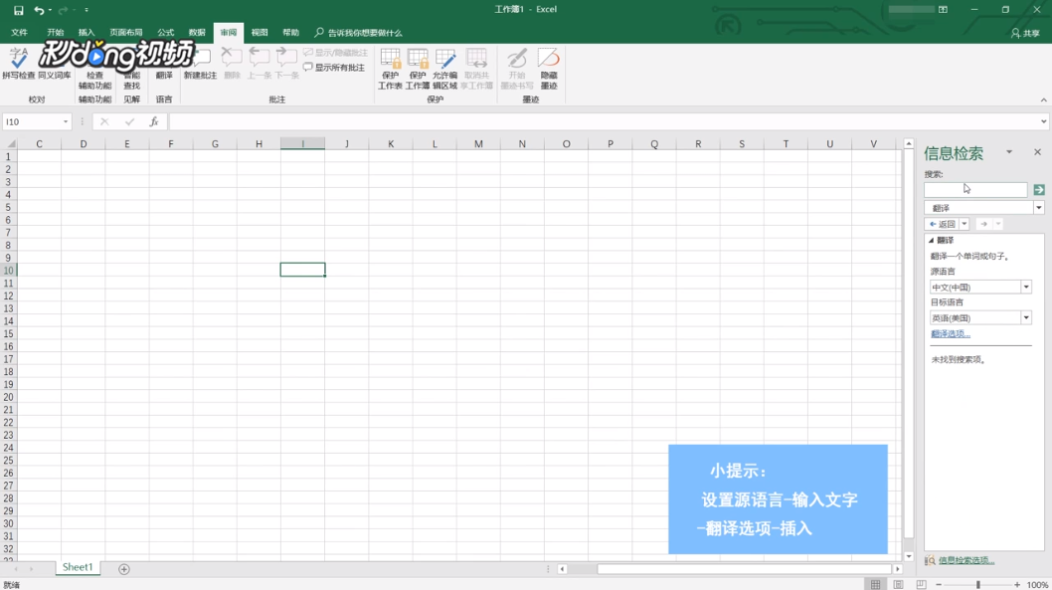The width and height of the screenshot is (1052, 590).
Task: Open 翻译选项 translation options link
Action: tap(950, 334)
